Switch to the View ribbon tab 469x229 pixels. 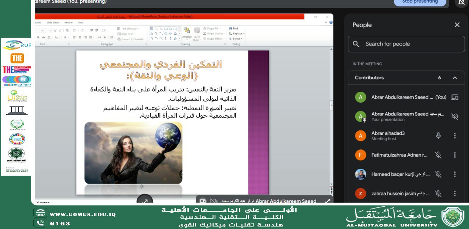[80, 22]
